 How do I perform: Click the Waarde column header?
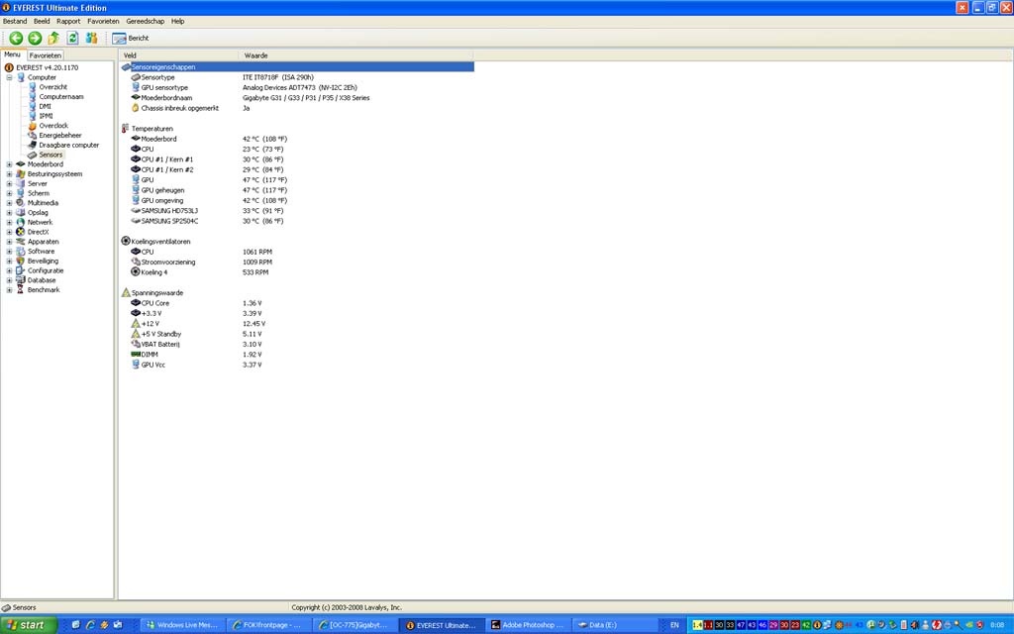pyautogui.click(x=355, y=55)
